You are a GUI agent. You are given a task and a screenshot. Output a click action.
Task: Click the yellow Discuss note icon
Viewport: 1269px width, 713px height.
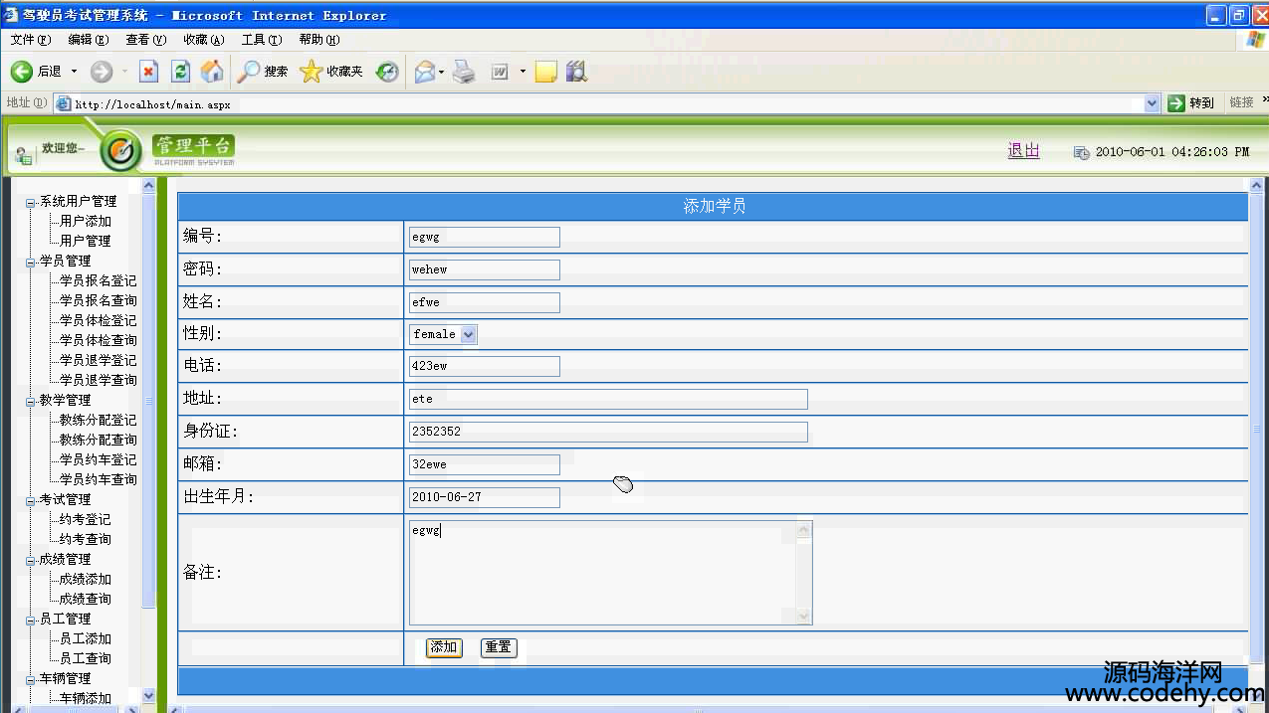(x=545, y=72)
